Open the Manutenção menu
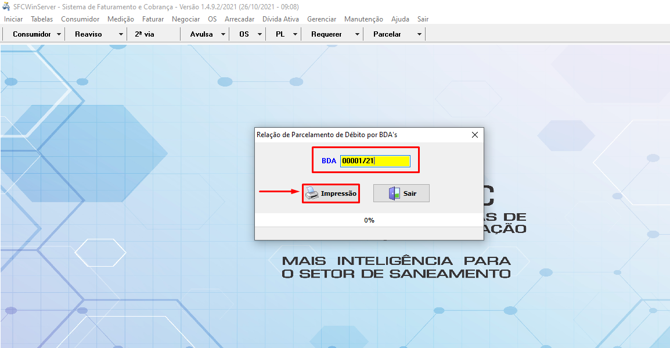Image resolution: width=670 pixels, height=348 pixels. pos(363,19)
